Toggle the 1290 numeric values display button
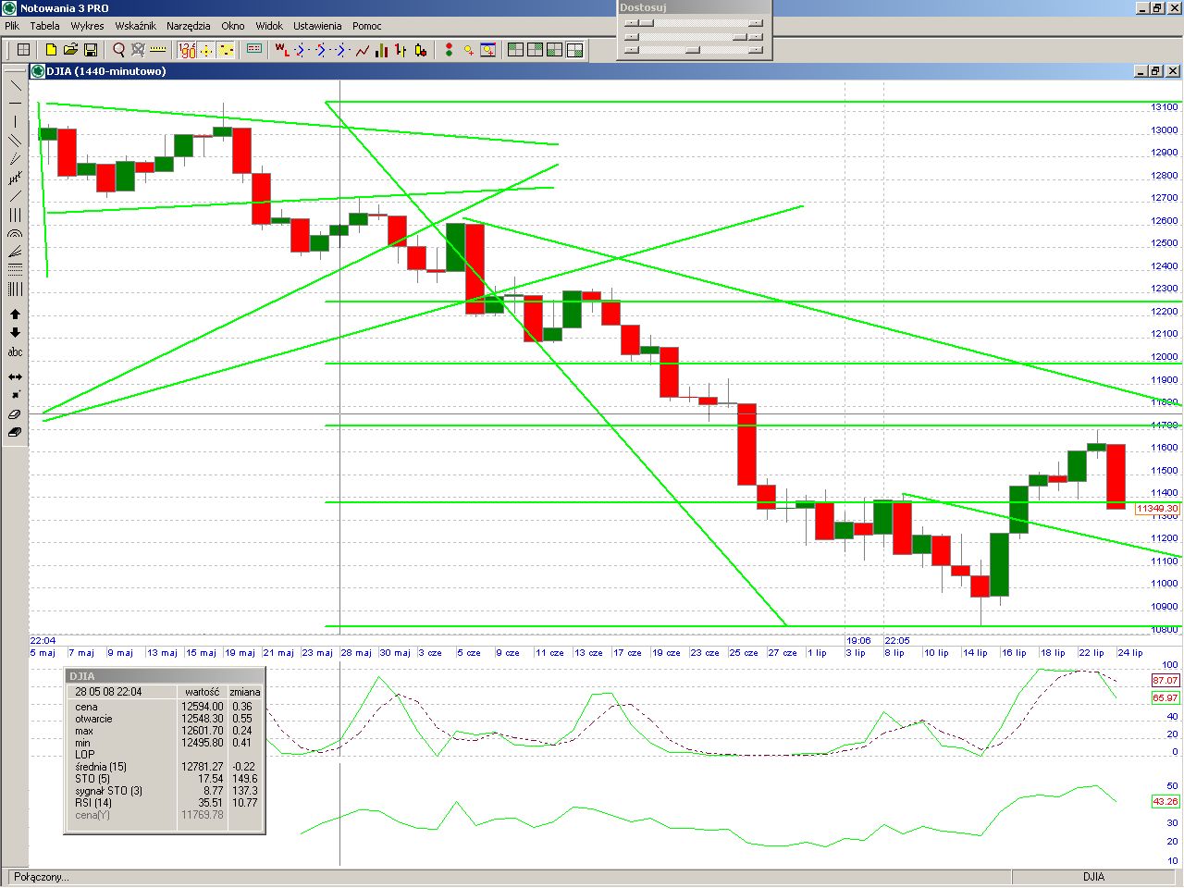This screenshot has width=1184, height=888. (188, 50)
